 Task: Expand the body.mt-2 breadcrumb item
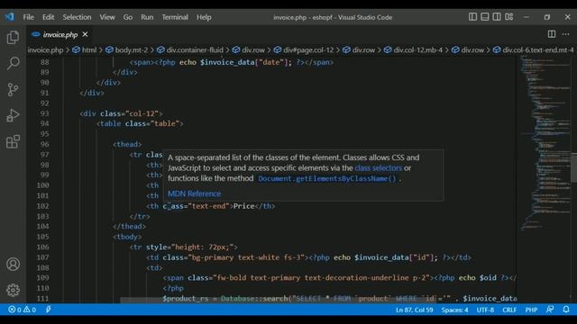127,50
